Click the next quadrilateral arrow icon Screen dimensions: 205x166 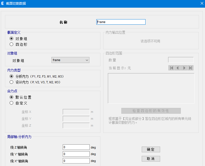pos(184,68)
